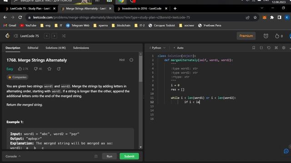Switch to the Description tab
This screenshot has height=163, width=291.
(x=13, y=48)
